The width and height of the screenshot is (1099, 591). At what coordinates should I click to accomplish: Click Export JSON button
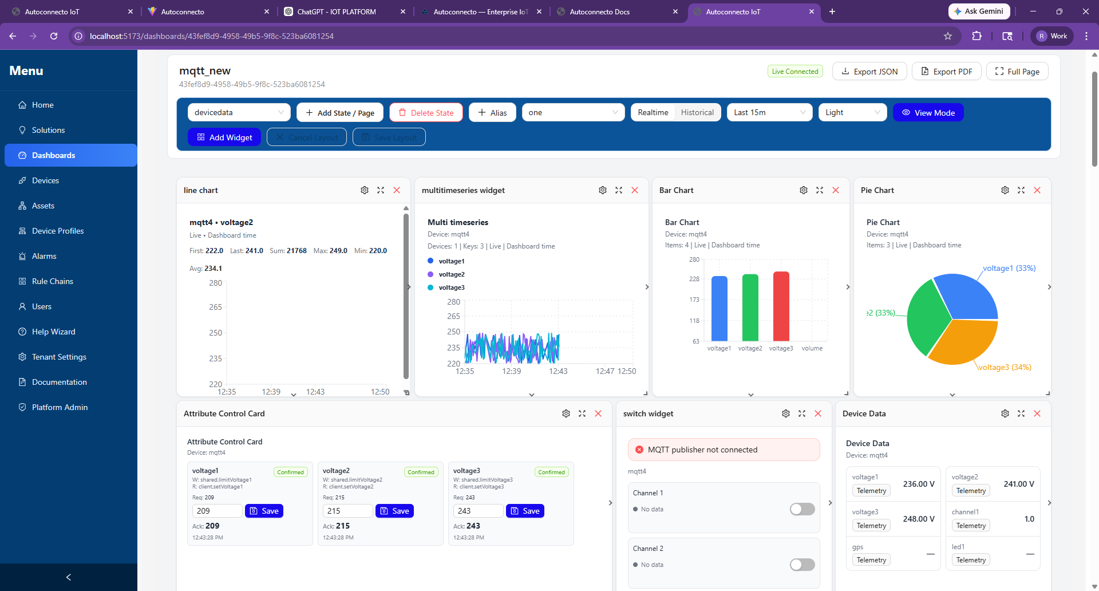[869, 72]
